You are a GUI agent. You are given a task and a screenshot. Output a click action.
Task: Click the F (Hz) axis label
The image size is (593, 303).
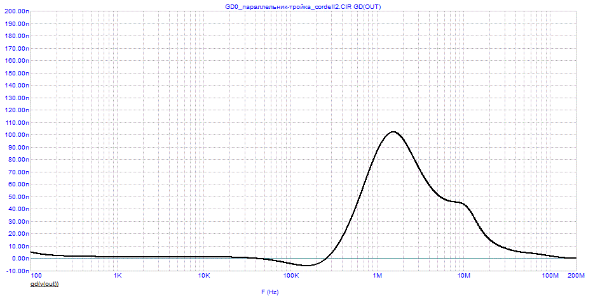point(270,292)
